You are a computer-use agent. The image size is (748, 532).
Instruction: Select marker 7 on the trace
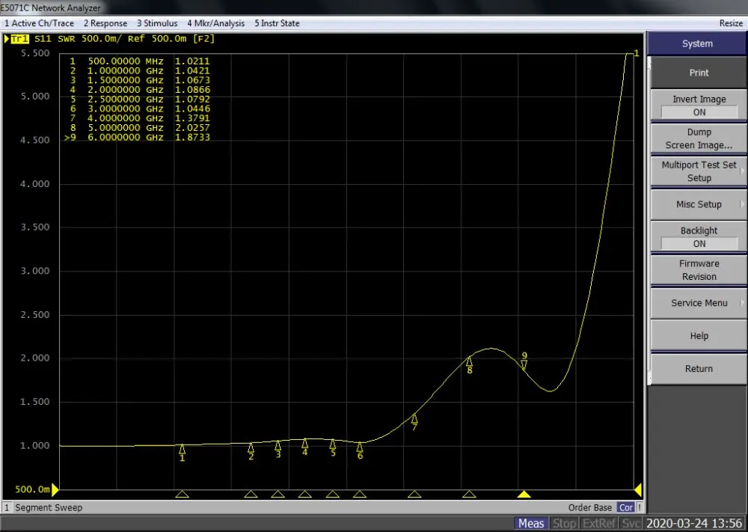click(x=414, y=422)
